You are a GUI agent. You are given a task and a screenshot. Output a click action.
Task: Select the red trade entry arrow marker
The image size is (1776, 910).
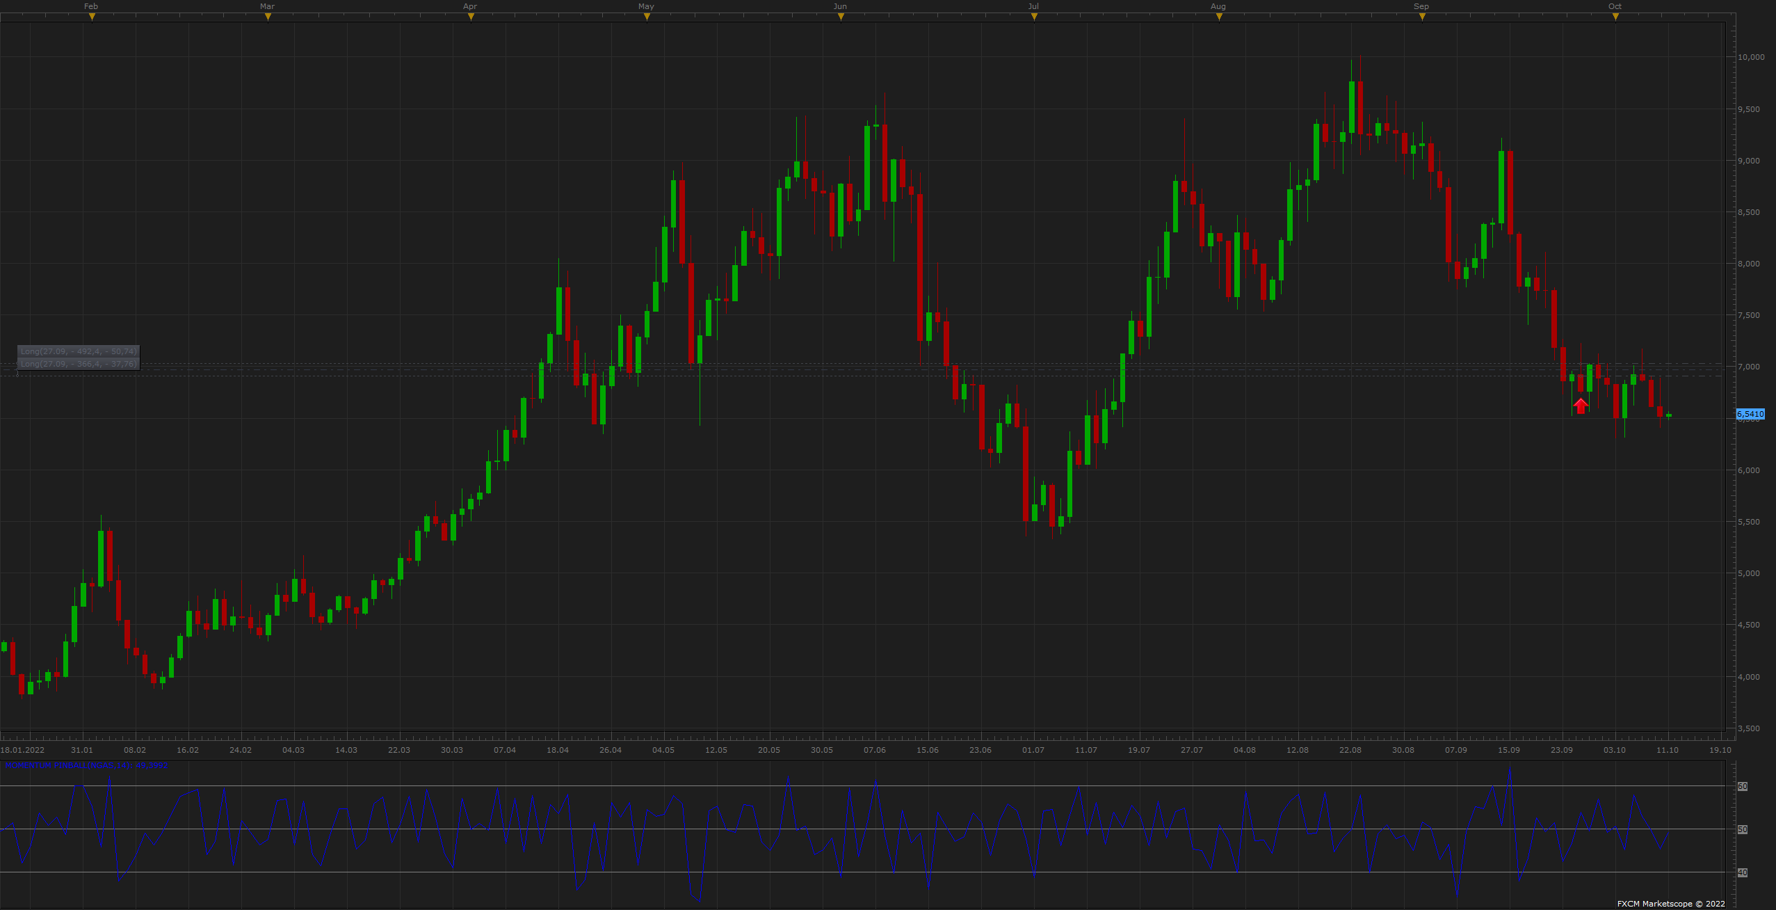click(x=1581, y=406)
